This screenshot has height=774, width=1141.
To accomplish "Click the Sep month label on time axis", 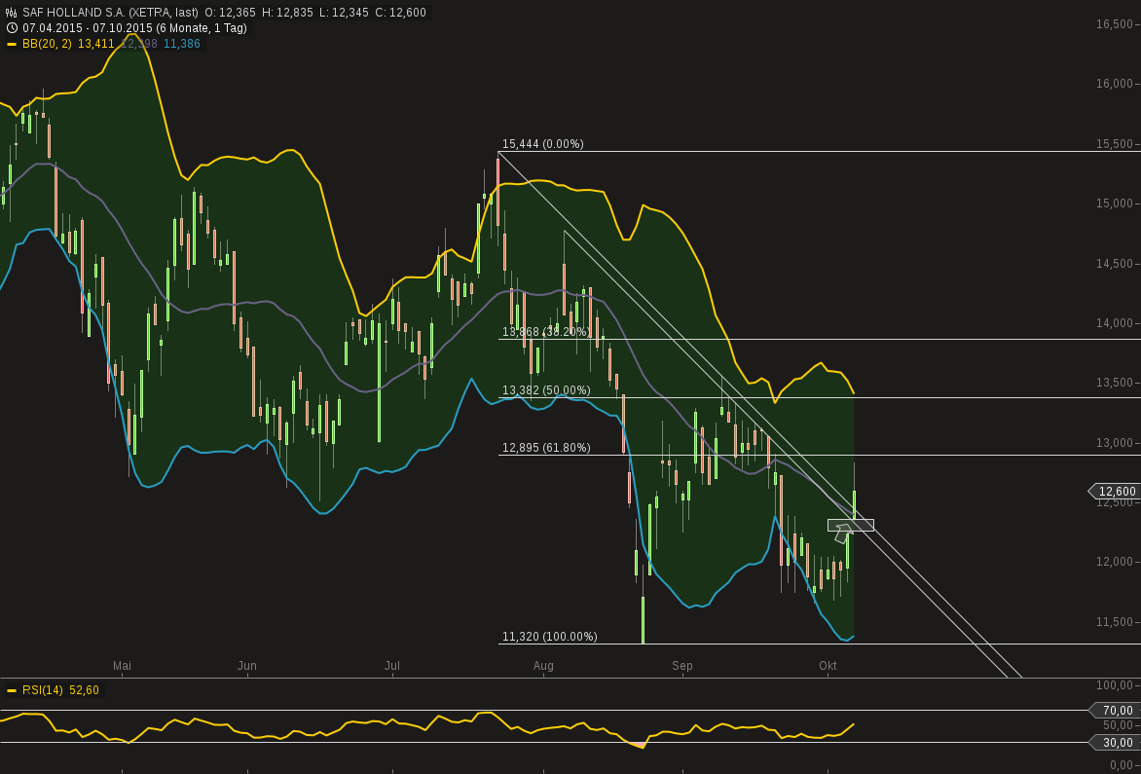I will pos(682,666).
